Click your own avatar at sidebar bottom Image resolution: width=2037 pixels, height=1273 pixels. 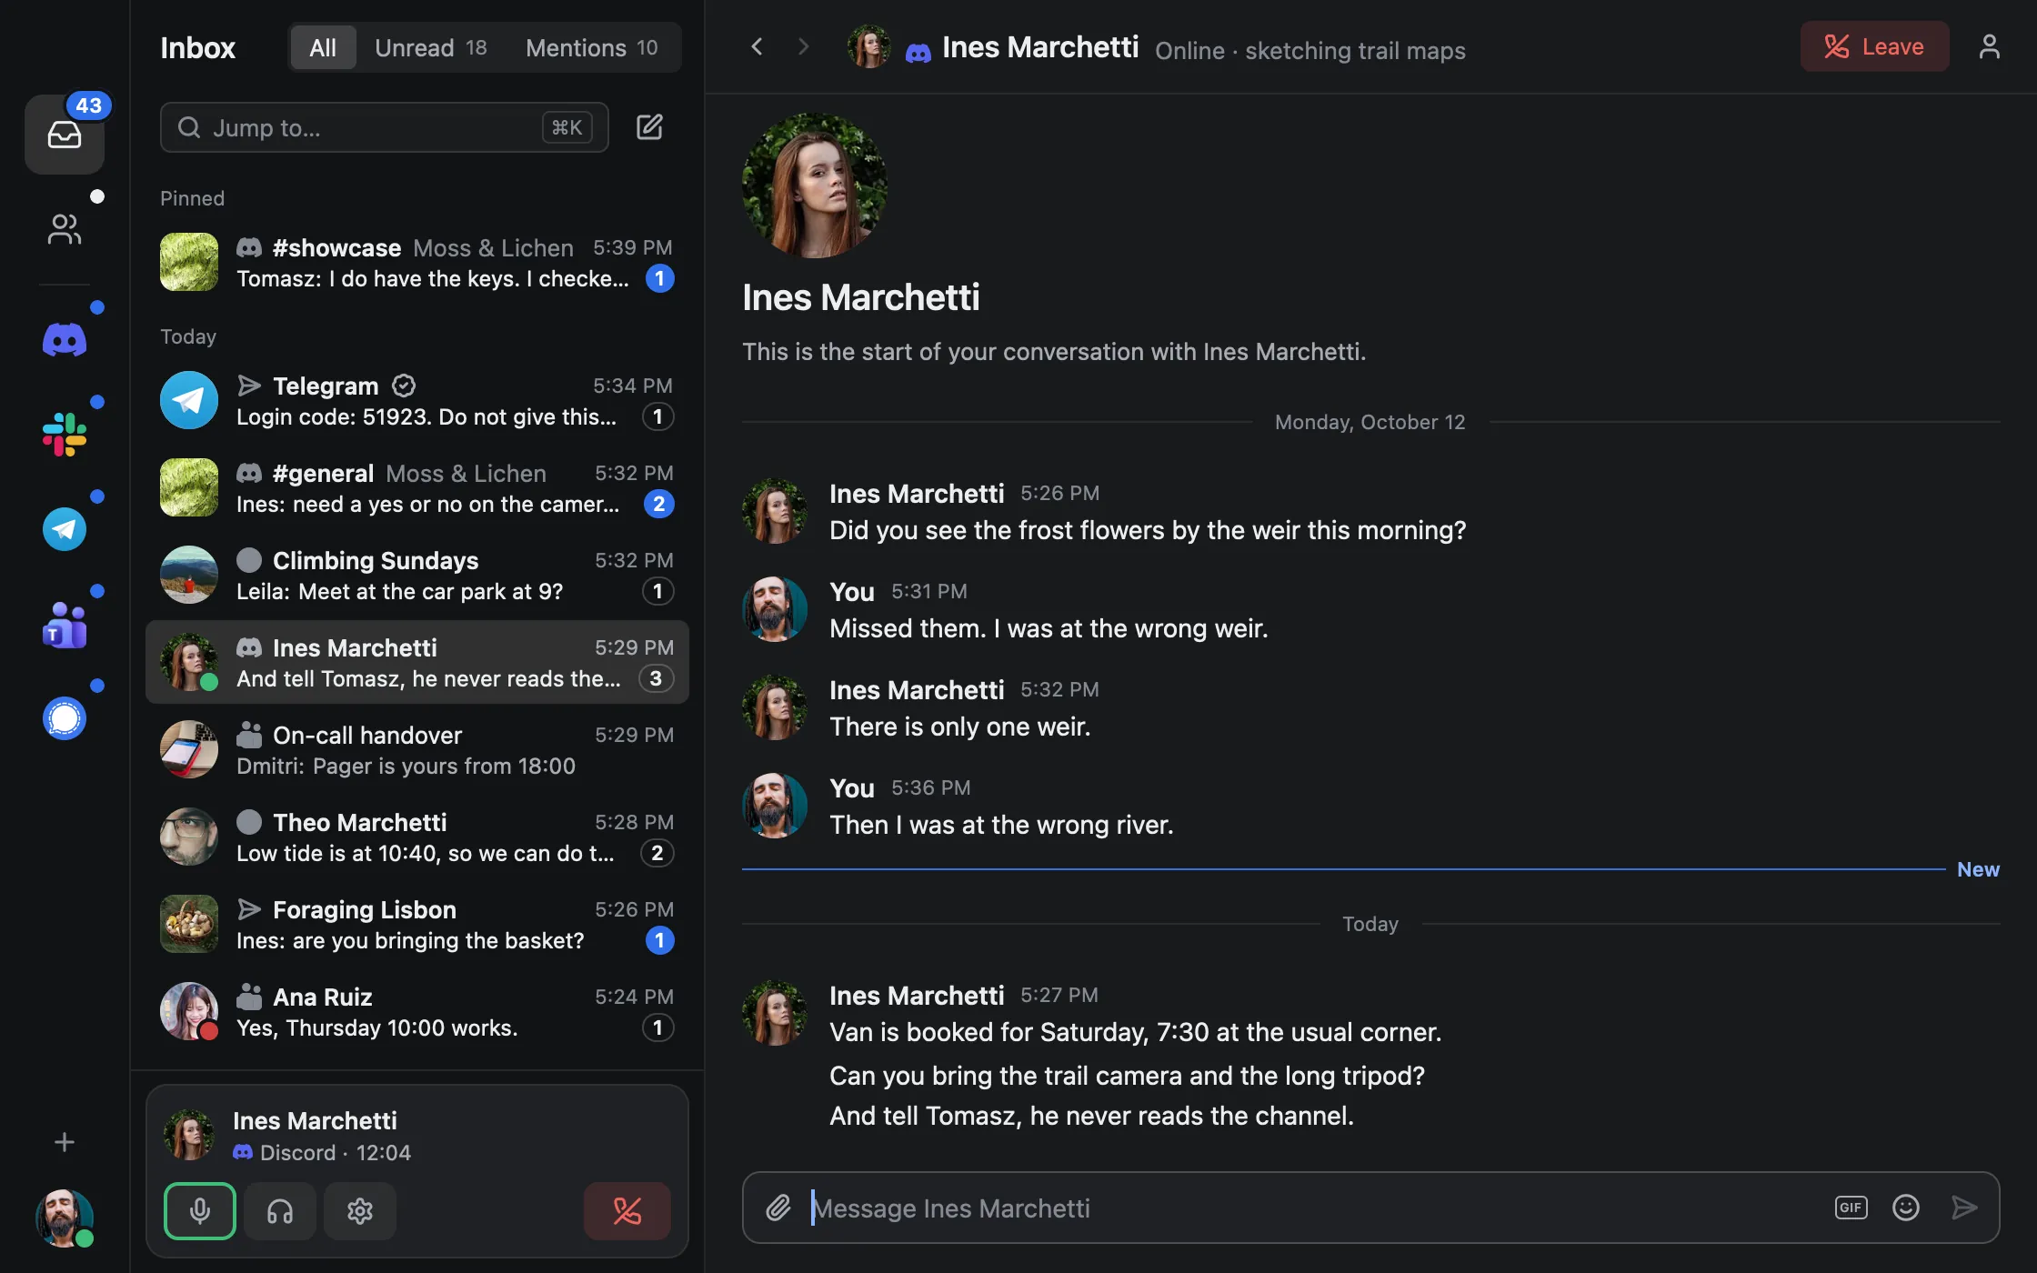point(65,1218)
